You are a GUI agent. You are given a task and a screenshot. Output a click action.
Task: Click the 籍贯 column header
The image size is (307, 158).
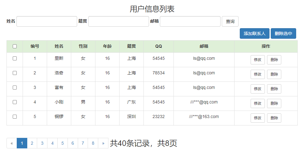(x=131, y=46)
